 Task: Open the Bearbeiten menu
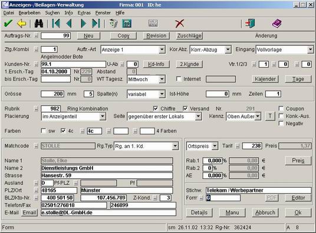(29, 13)
